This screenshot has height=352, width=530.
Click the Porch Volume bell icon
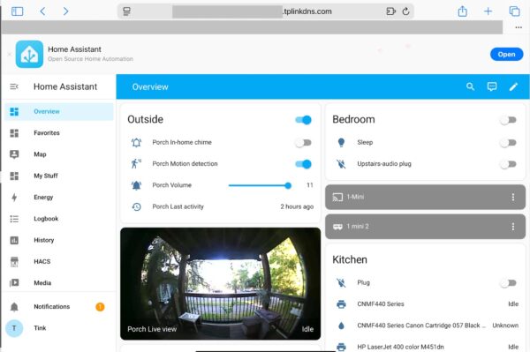click(136, 185)
